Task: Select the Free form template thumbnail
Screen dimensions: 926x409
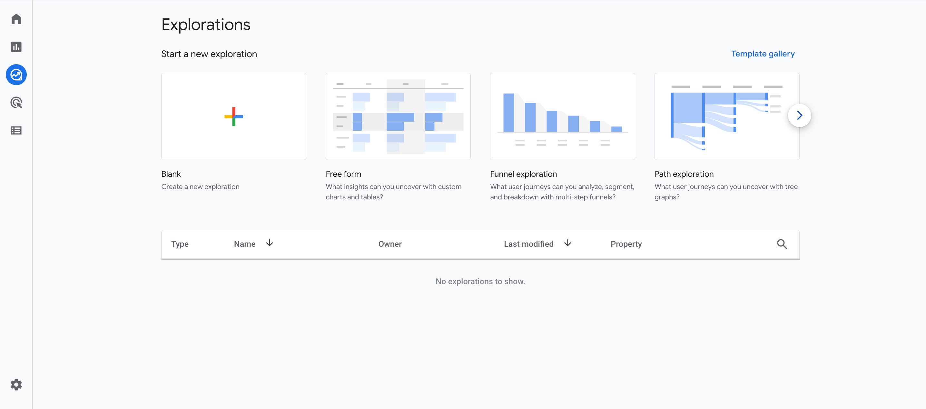Action: [x=398, y=116]
